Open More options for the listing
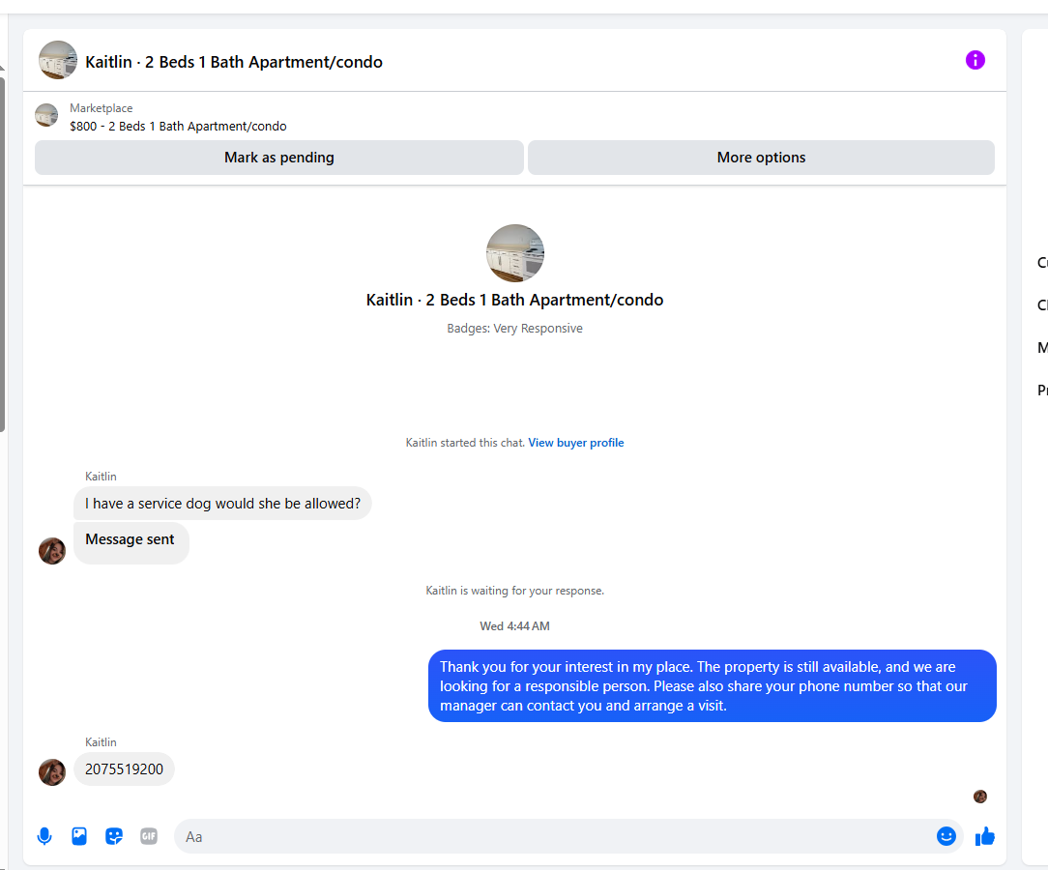This screenshot has height=870, width=1048. 761,158
